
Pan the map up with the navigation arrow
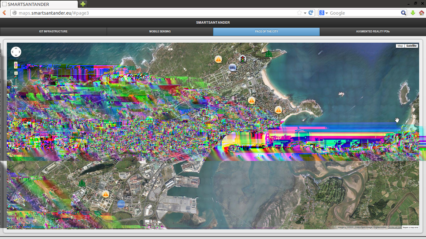(x=16, y=49)
